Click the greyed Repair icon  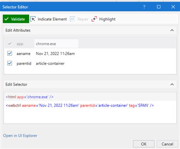click(x=73, y=19)
